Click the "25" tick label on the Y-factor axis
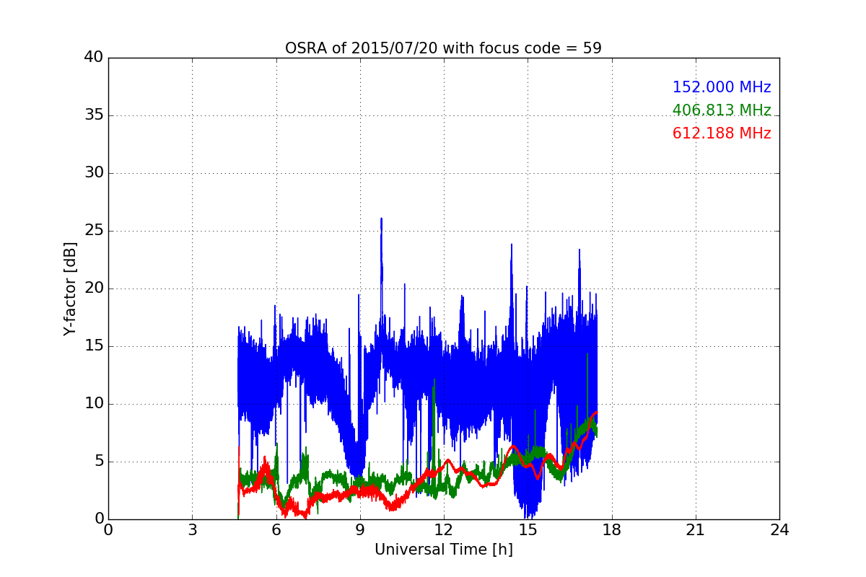This screenshot has height=577, width=866. [x=95, y=231]
